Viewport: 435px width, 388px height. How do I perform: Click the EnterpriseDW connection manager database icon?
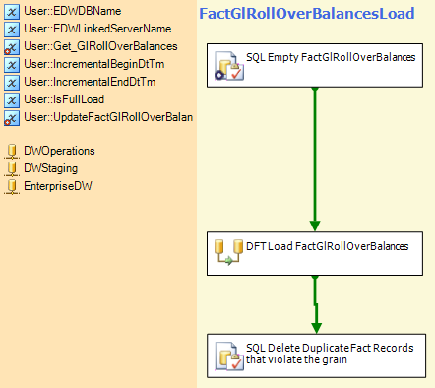click(12, 187)
